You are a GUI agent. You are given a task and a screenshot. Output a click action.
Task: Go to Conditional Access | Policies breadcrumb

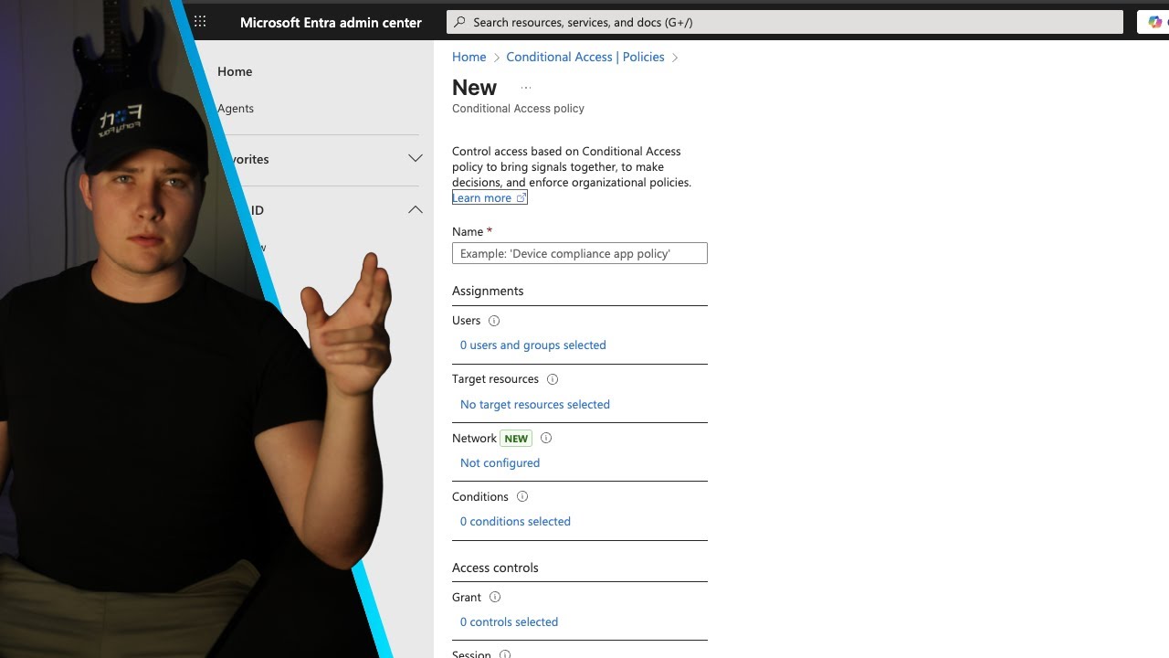coord(585,57)
